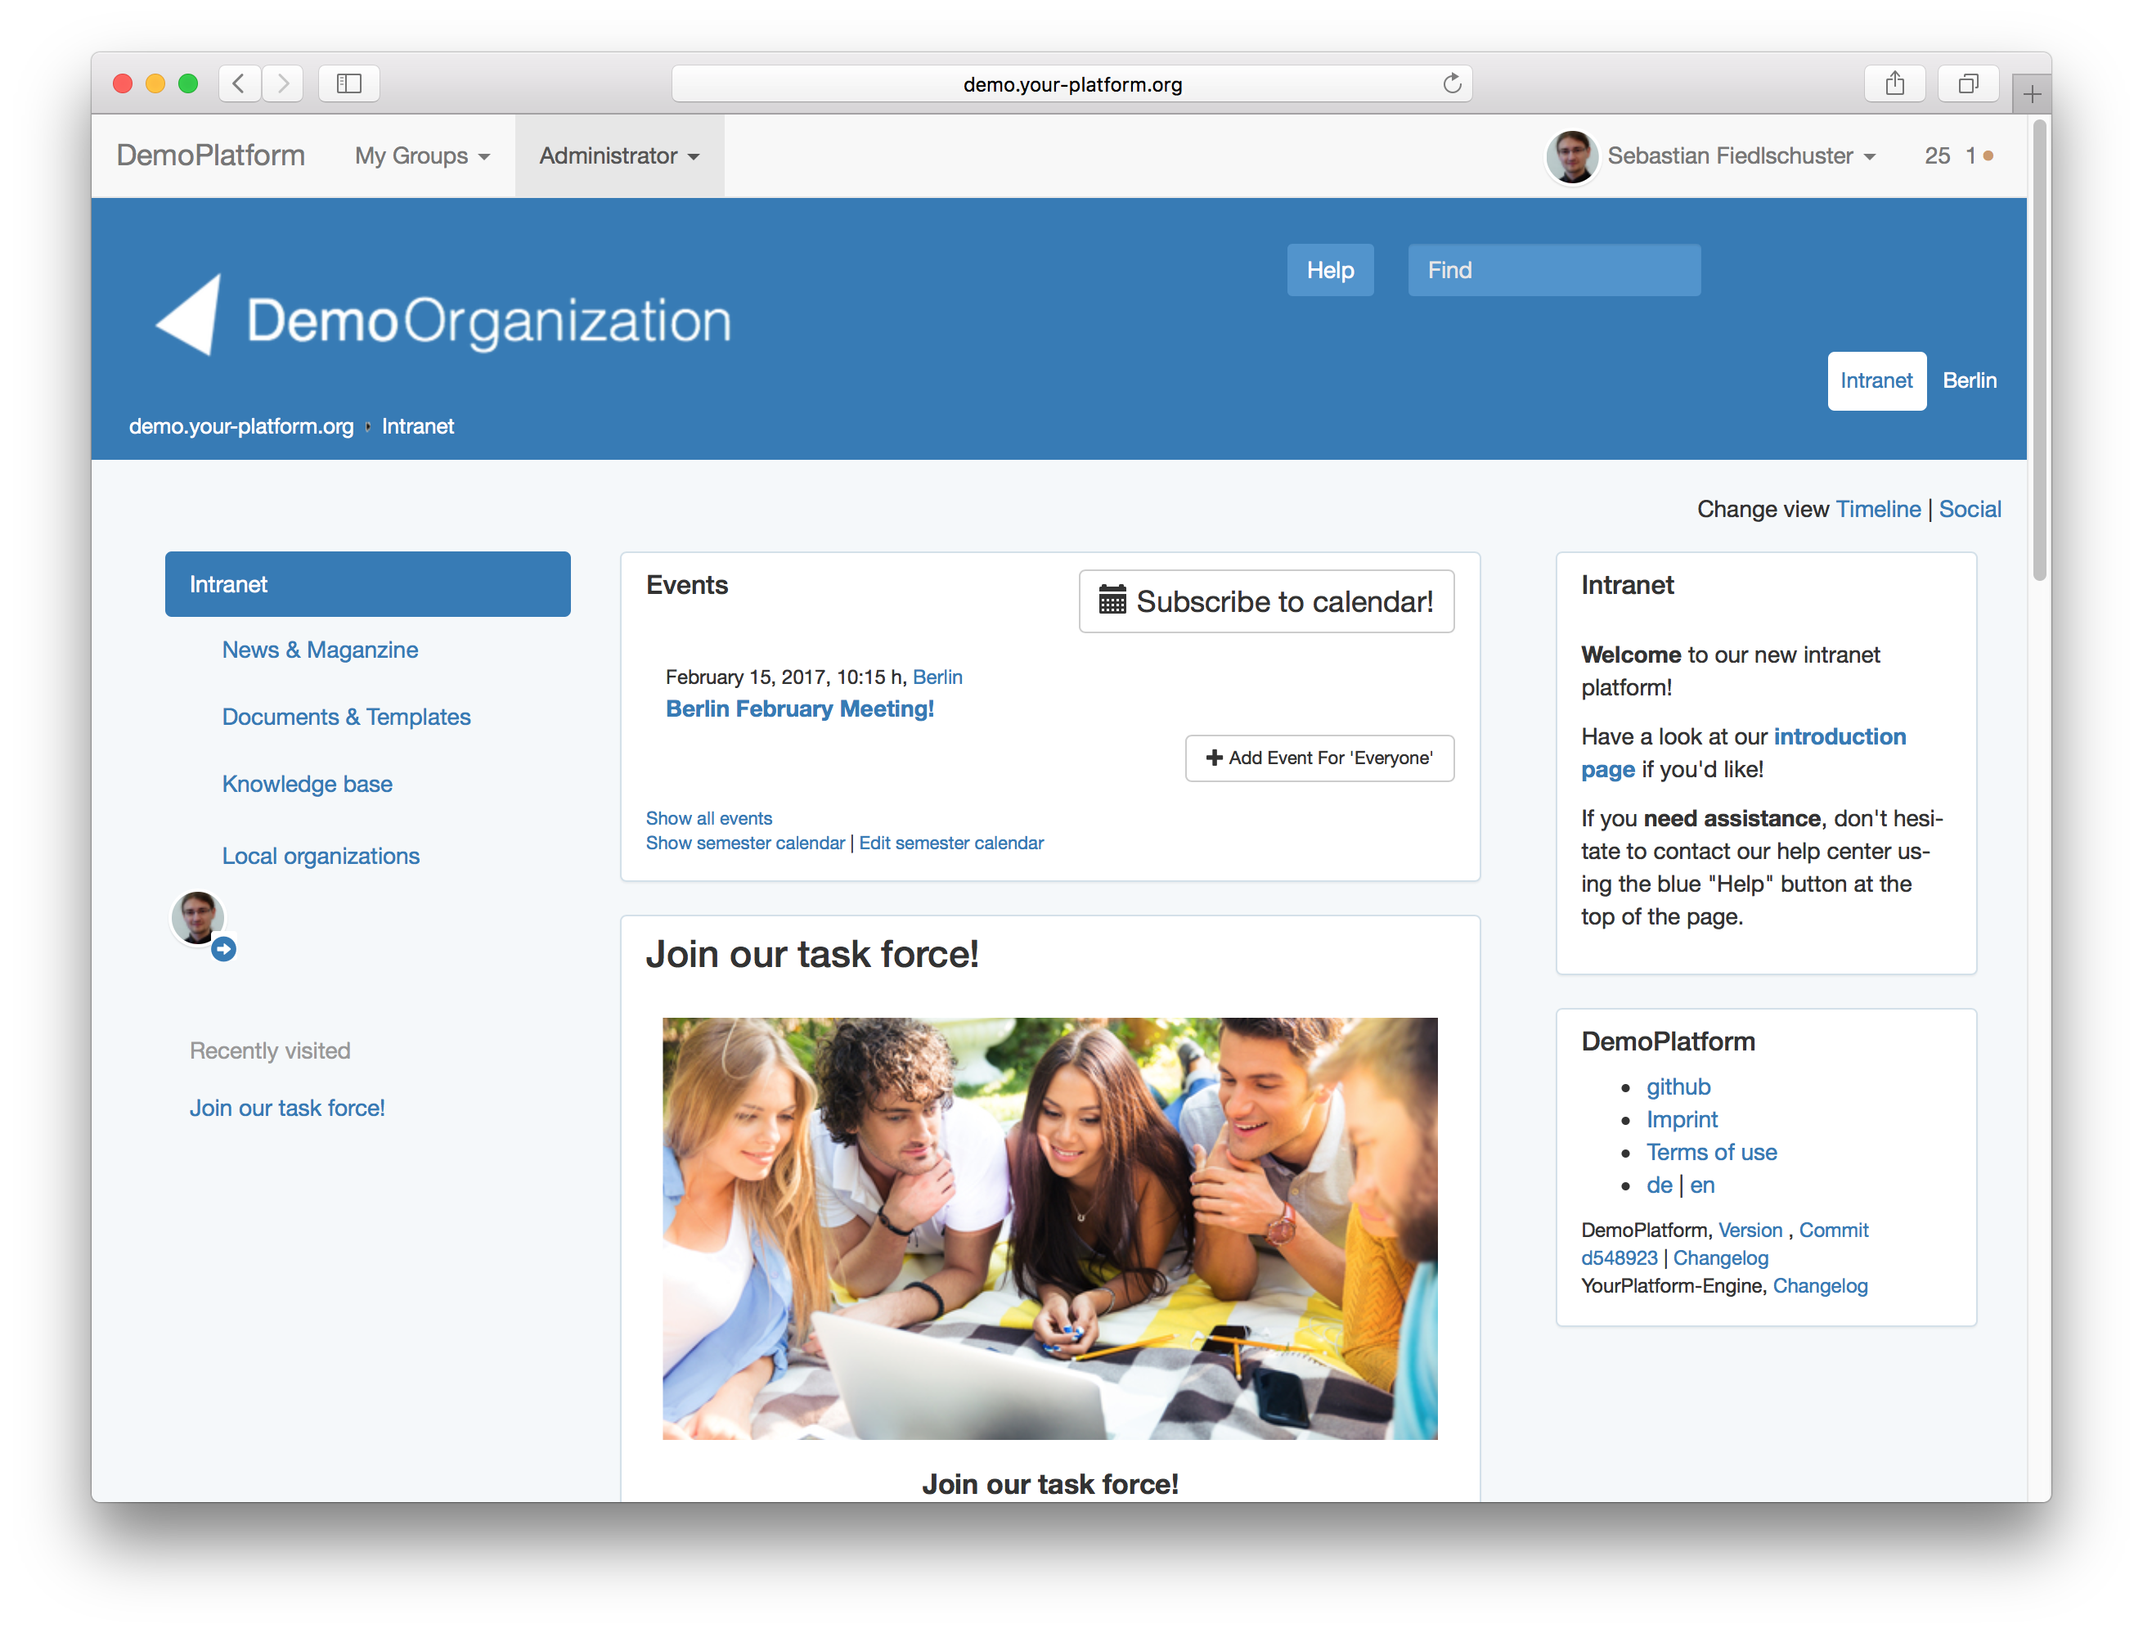Open the Safari share icon
This screenshot has width=2143, height=1633.
(1894, 83)
